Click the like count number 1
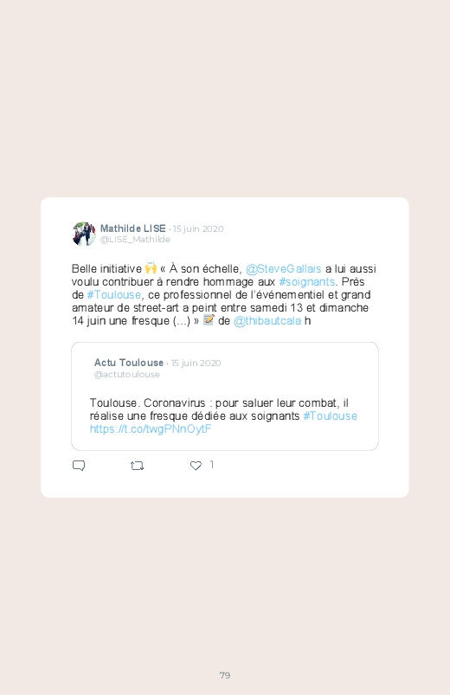 click(212, 465)
